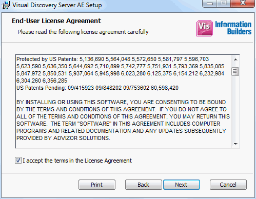Click the 'US Patents Pending' line in license

coord(97,88)
